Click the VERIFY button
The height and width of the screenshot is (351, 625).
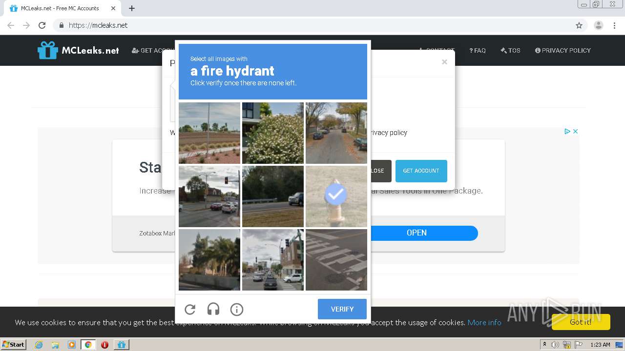pyautogui.click(x=342, y=309)
